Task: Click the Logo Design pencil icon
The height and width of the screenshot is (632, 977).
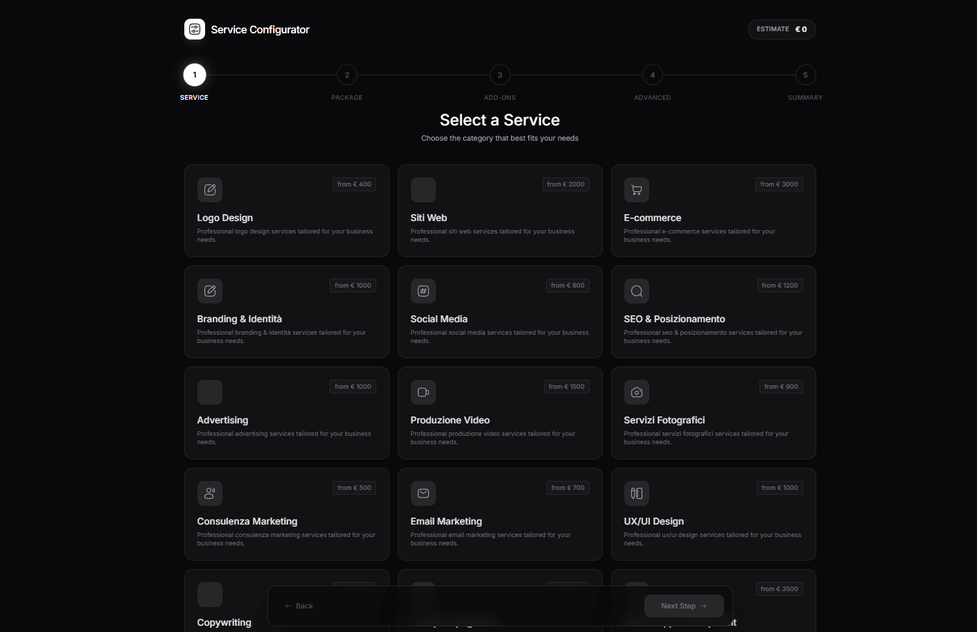Action: (x=210, y=190)
